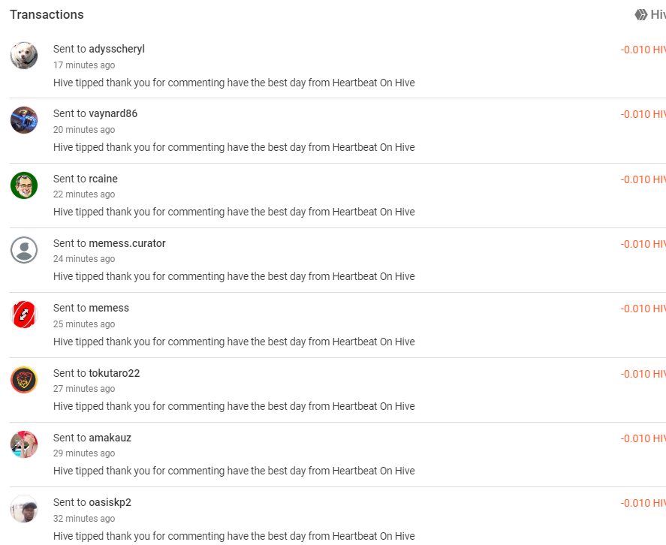Open the memess.curator username link
666x545 pixels.
[x=127, y=243]
